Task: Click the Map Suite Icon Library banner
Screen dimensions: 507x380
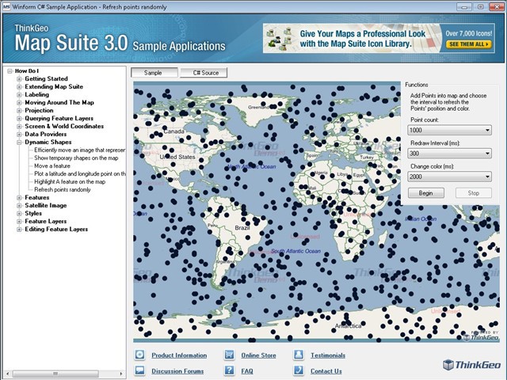Action: point(379,38)
